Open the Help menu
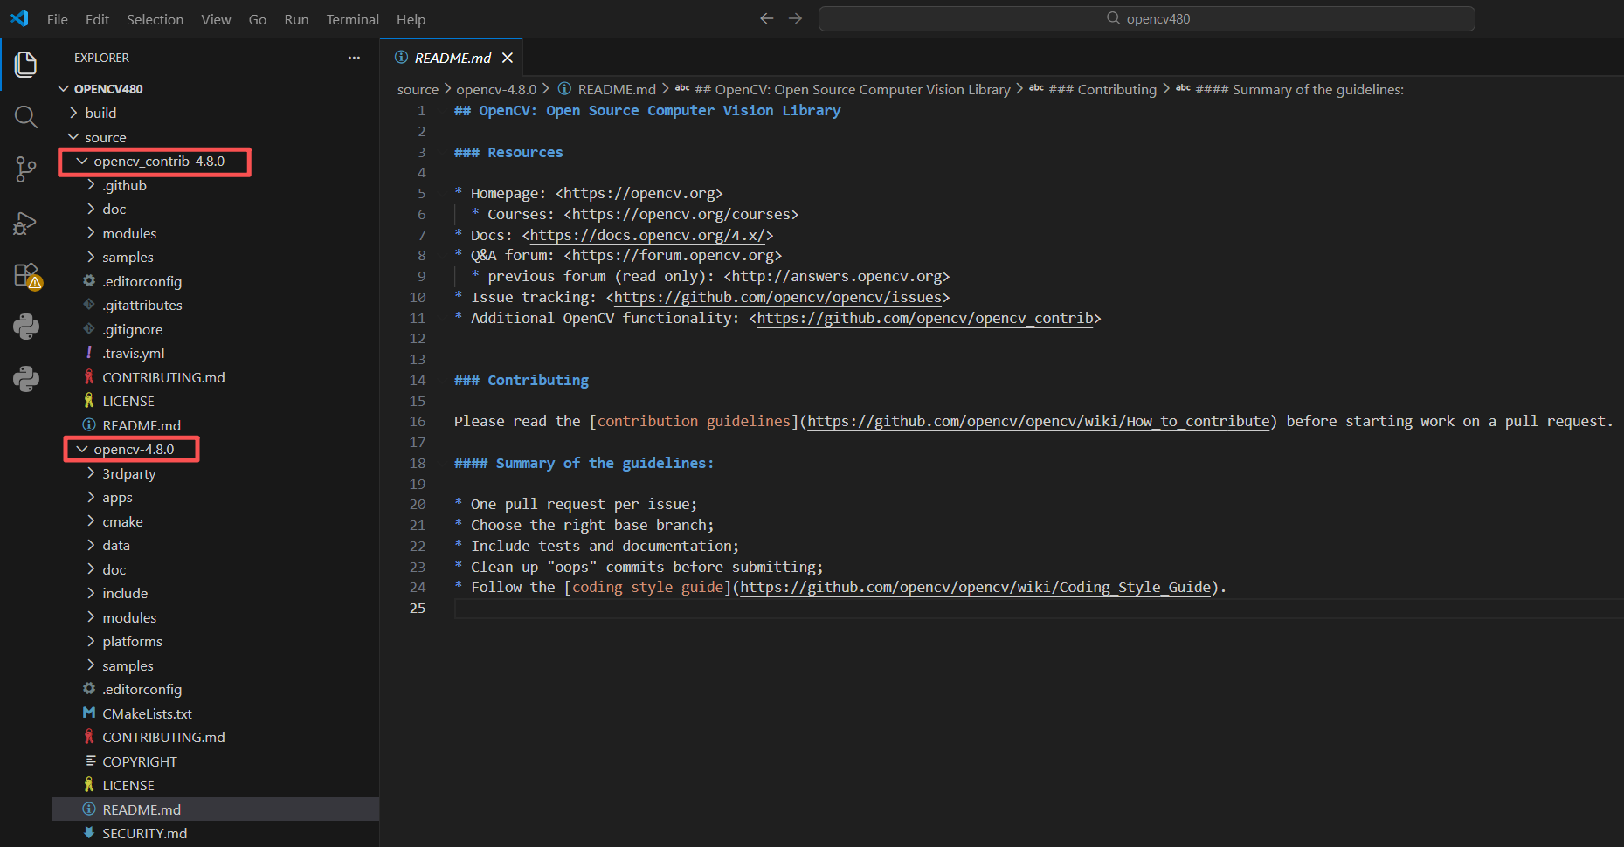This screenshot has width=1624, height=847. click(x=411, y=19)
